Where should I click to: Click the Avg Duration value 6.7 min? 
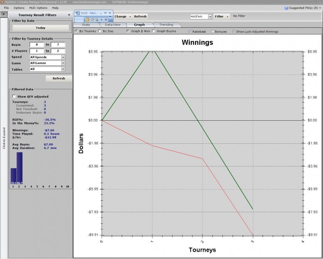(x=50, y=148)
